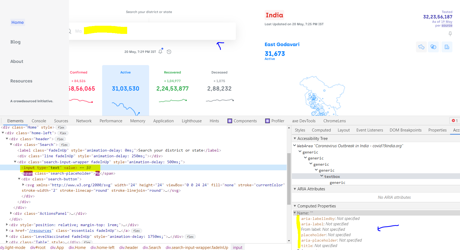Toggle flex badge on div class header
The height and width of the screenshot is (250, 460).
coord(60,139)
